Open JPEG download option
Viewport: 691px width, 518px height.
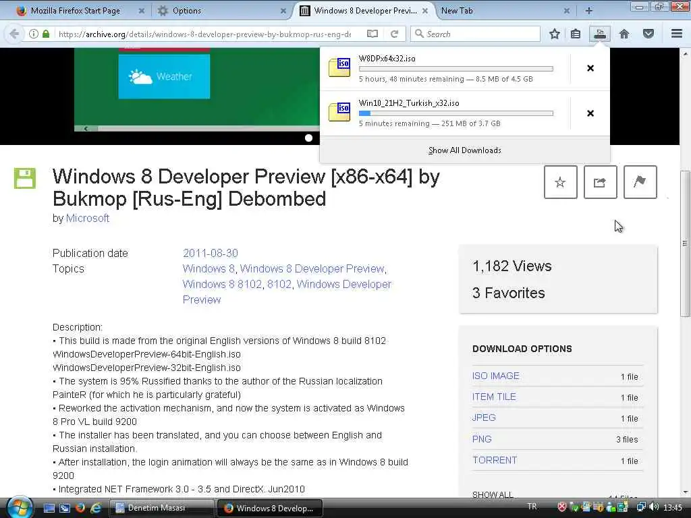pyautogui.click(x=484, y=418)
